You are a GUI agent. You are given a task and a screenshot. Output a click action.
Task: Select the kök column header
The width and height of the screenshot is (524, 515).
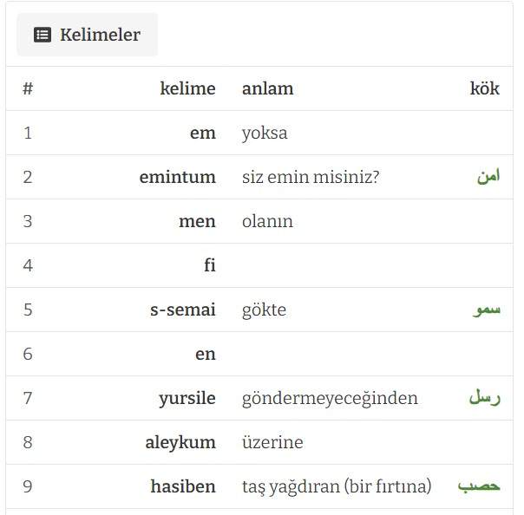(x=485, y=88)
